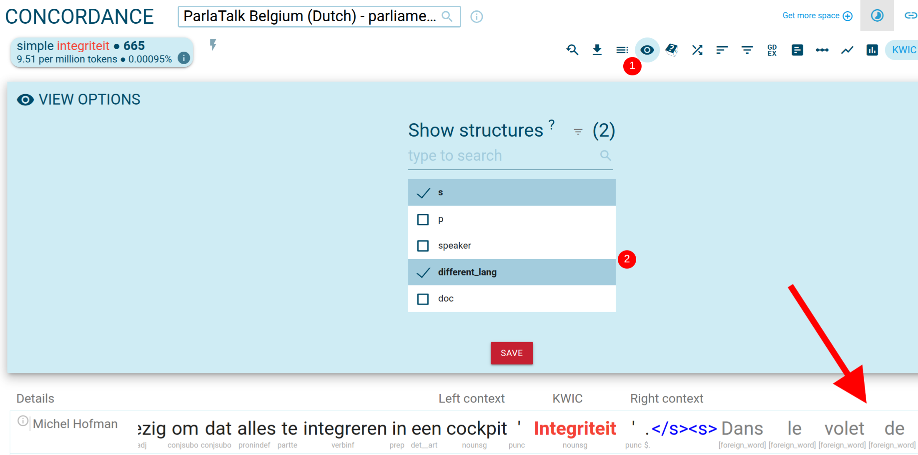The image size is (918, 455).
Task: Enable the speaker structure checkbox
Action: click(x=423, y=245)
